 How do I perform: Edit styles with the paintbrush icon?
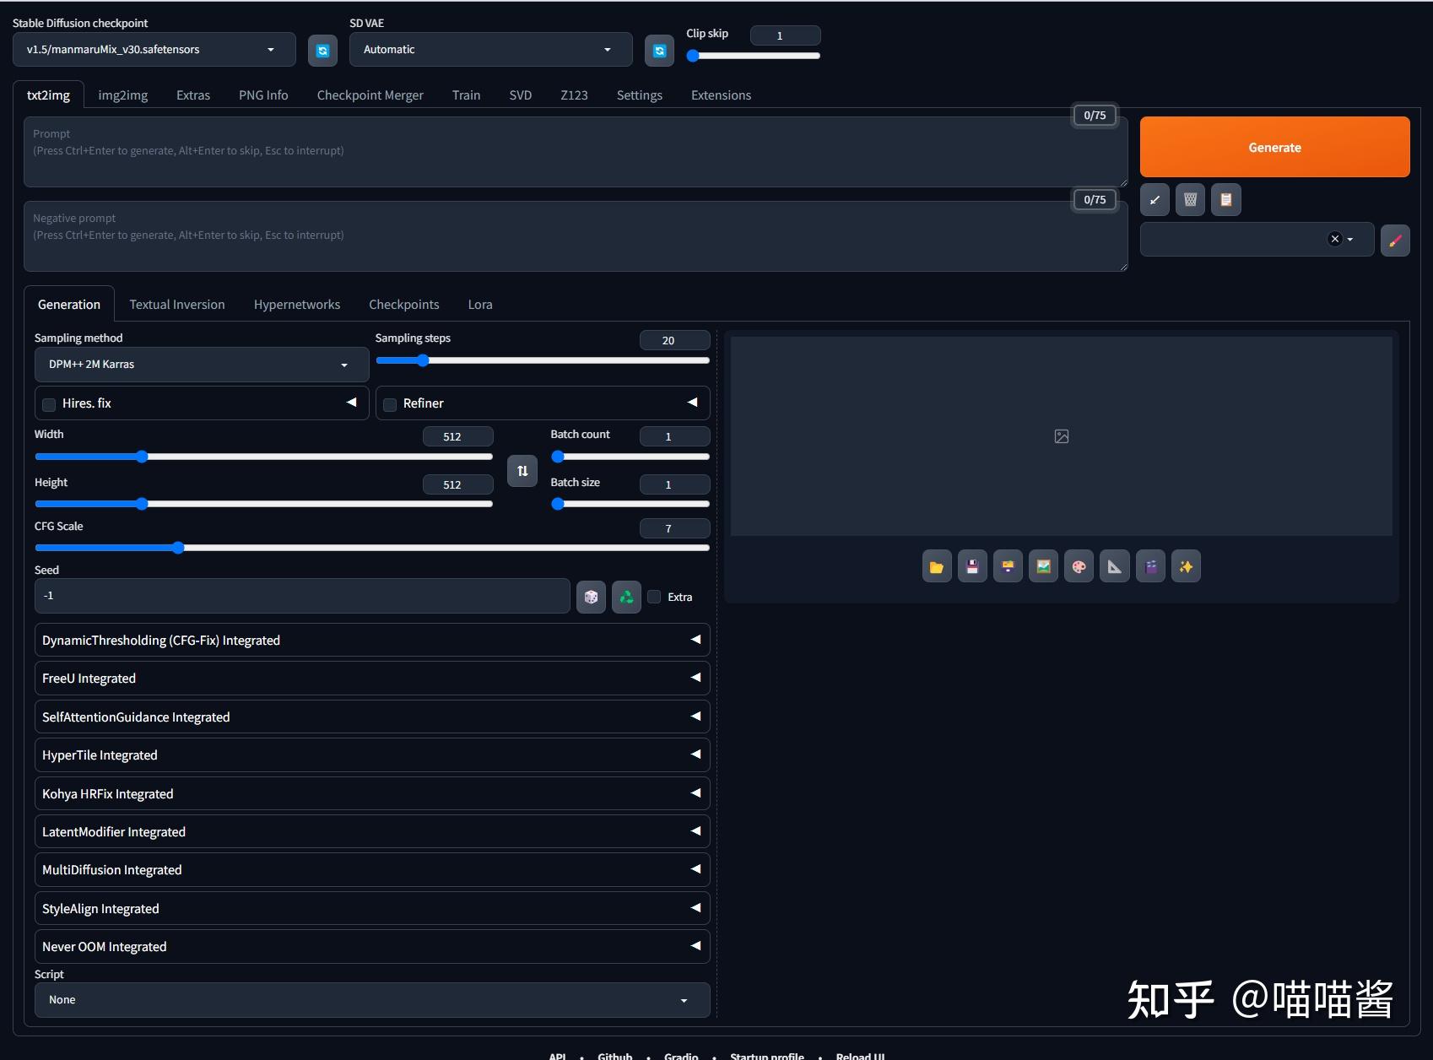pos(1394,241)
